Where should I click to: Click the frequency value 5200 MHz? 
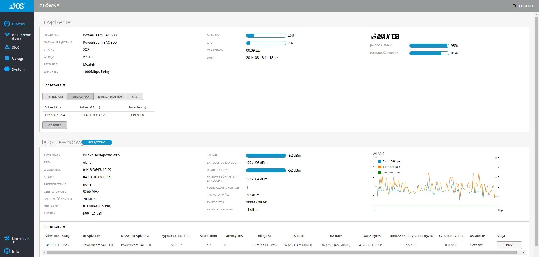(x=91, y=192)
